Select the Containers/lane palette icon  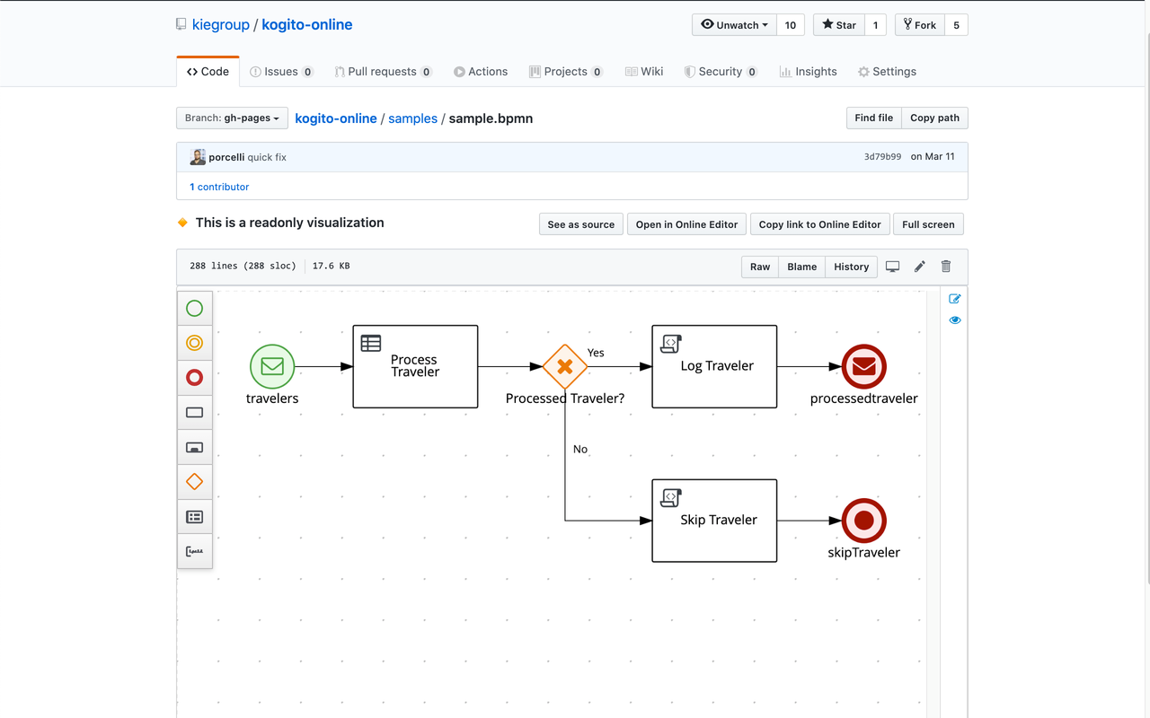coord(194,517)
